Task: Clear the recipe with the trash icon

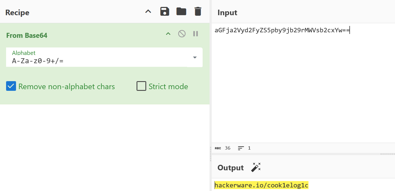Action: [198, 12]
